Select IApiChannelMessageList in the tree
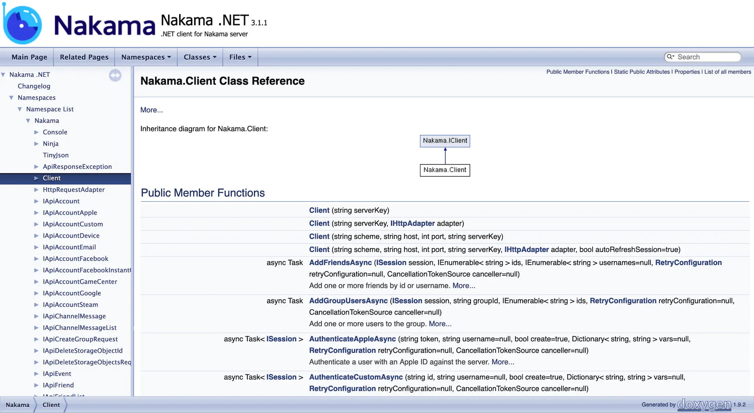This screenshot has height=413, width=754. pyautogui.click(x=80, y=328)
